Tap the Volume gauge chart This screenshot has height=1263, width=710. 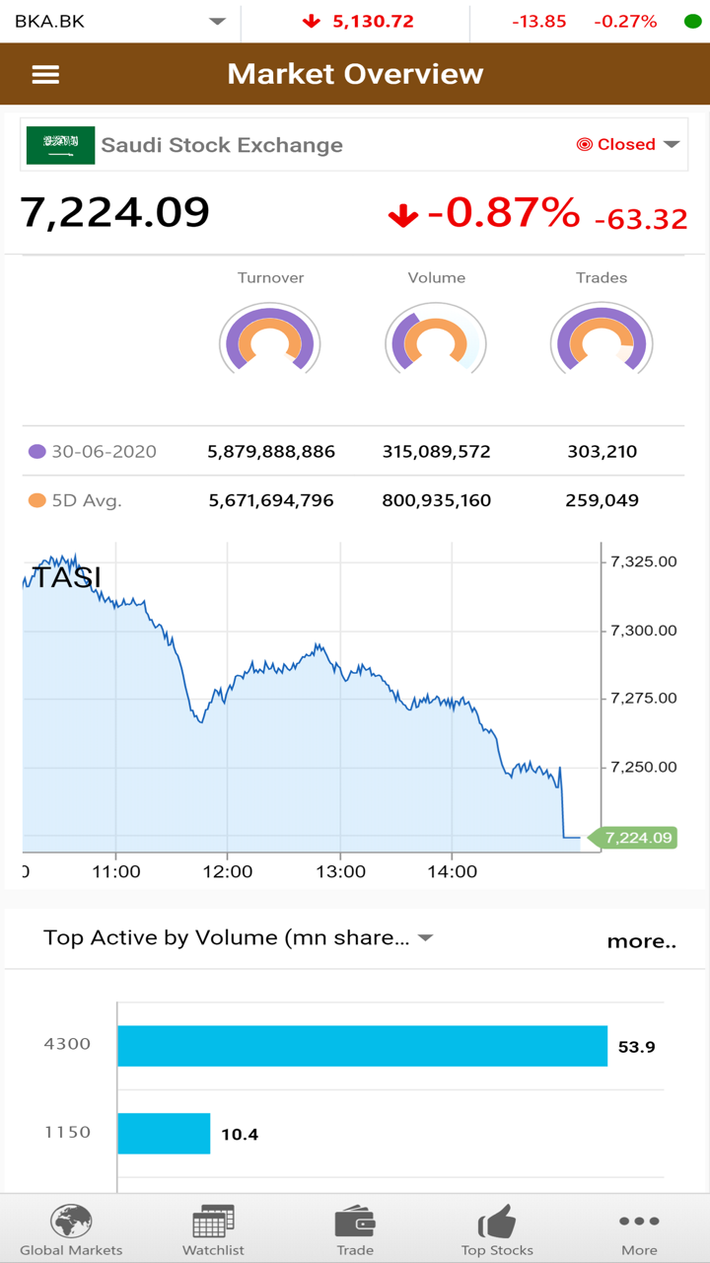pyautogui.click(x=436, y=340)
